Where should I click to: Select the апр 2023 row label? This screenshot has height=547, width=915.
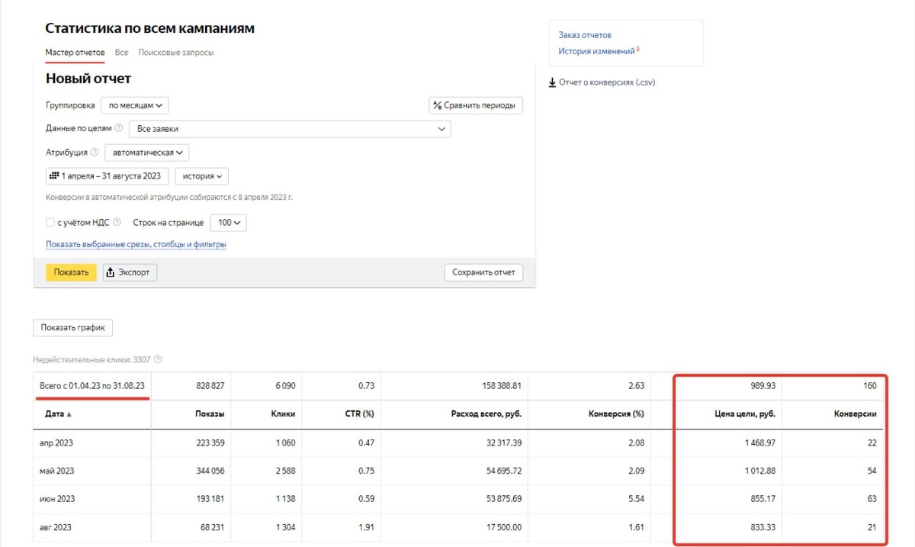[56, 442]
